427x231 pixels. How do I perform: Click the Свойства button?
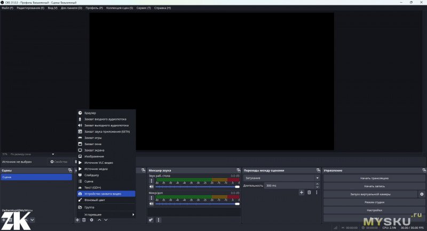pyautogui.click(x=59, y=162)
